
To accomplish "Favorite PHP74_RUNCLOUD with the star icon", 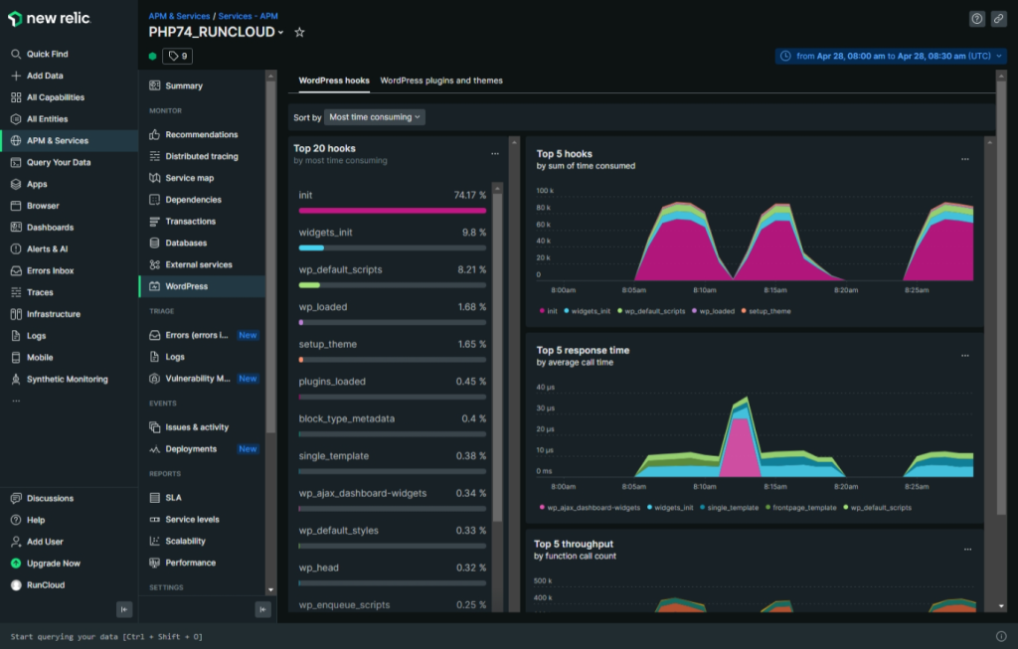I will 299,32.
